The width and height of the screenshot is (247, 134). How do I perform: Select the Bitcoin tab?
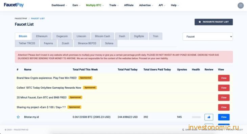point(23,36)
